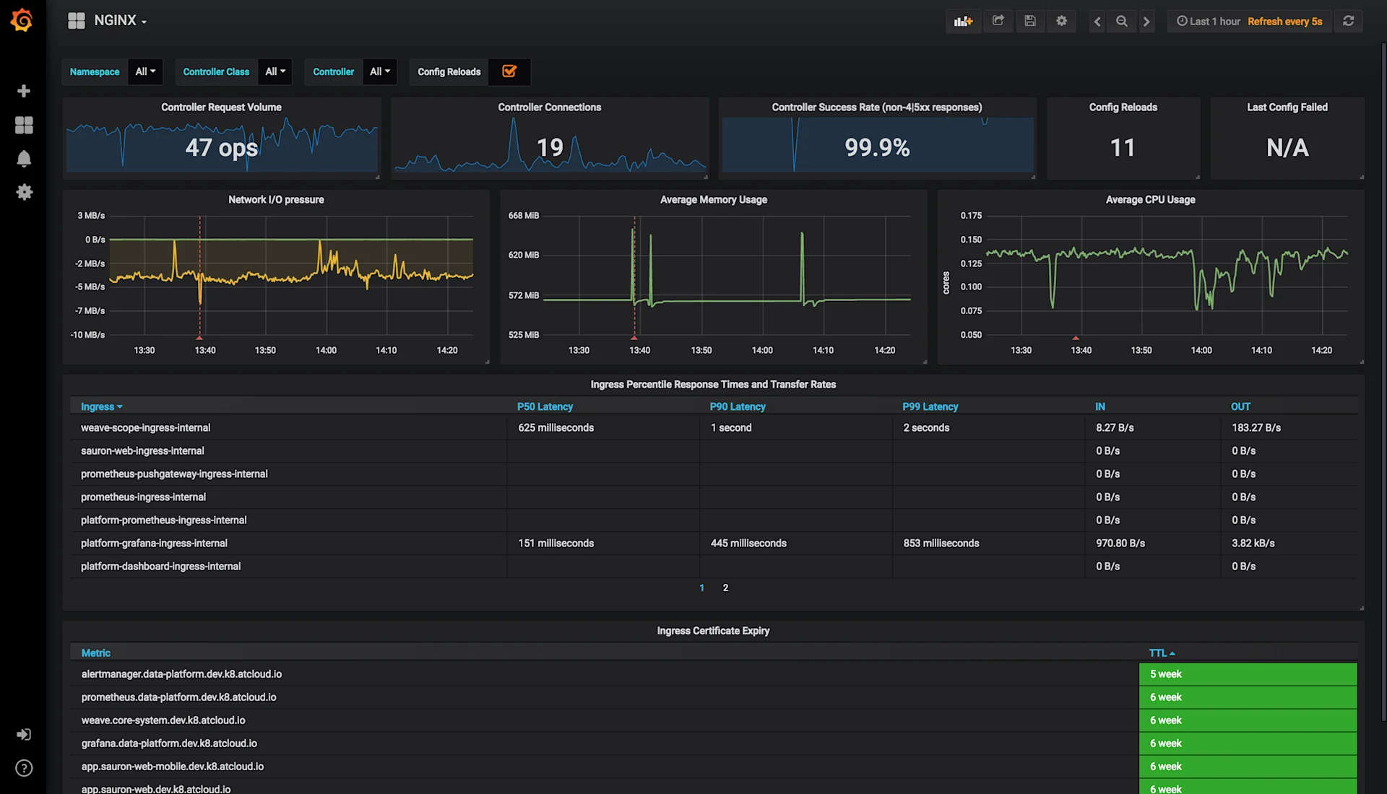Click the green 5 week TTL bar for alertmanager
Viewport: 1387px width, 794px height.
1248,673
